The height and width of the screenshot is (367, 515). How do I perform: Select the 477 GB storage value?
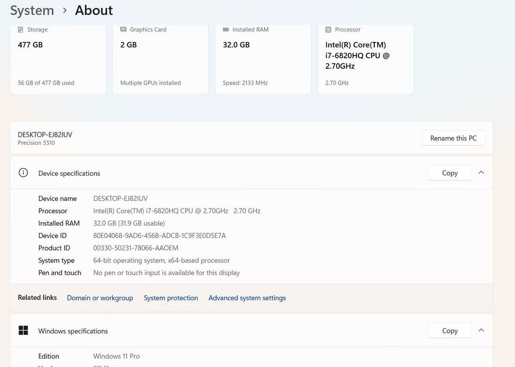point(30,45)
